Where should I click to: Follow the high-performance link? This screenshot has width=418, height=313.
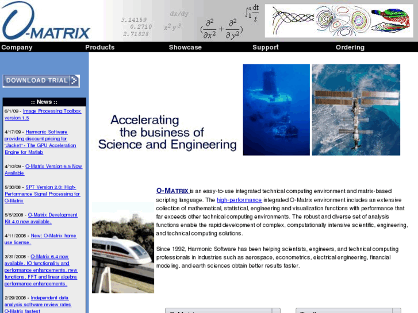pyautogui.click(x=239, y=200)
